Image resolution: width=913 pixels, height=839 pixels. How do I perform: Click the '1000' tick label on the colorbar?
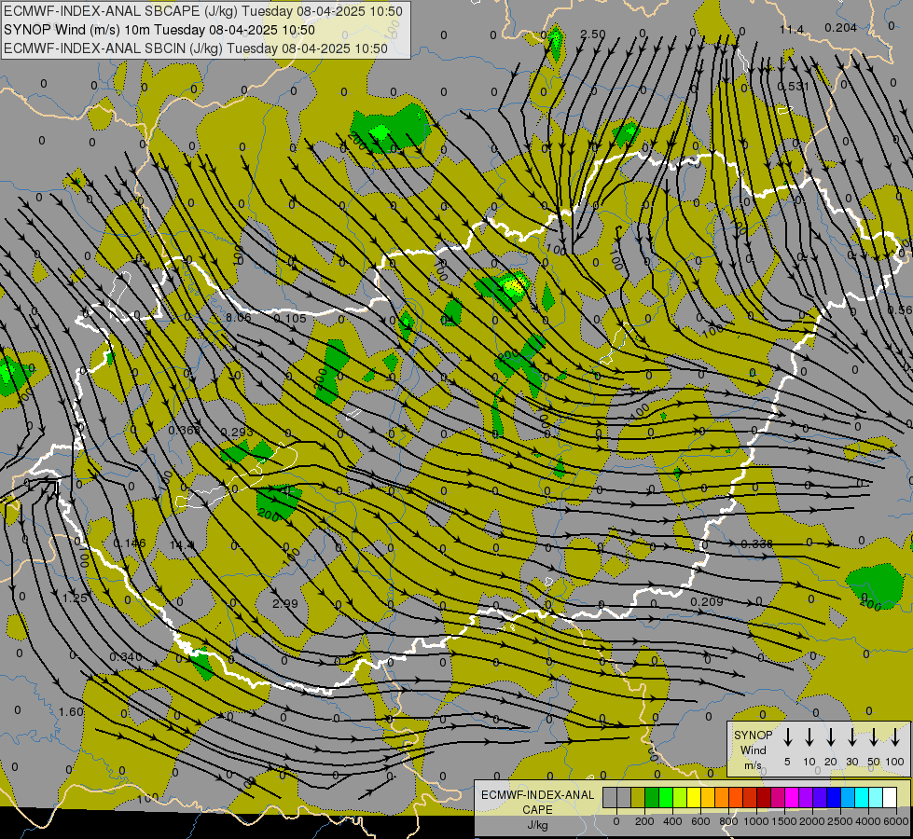coord(756,821)
